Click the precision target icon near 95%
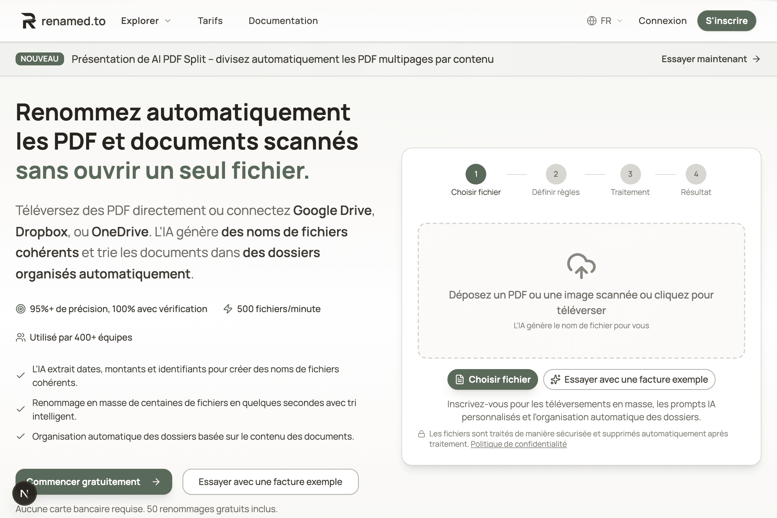 coord(20,309)
